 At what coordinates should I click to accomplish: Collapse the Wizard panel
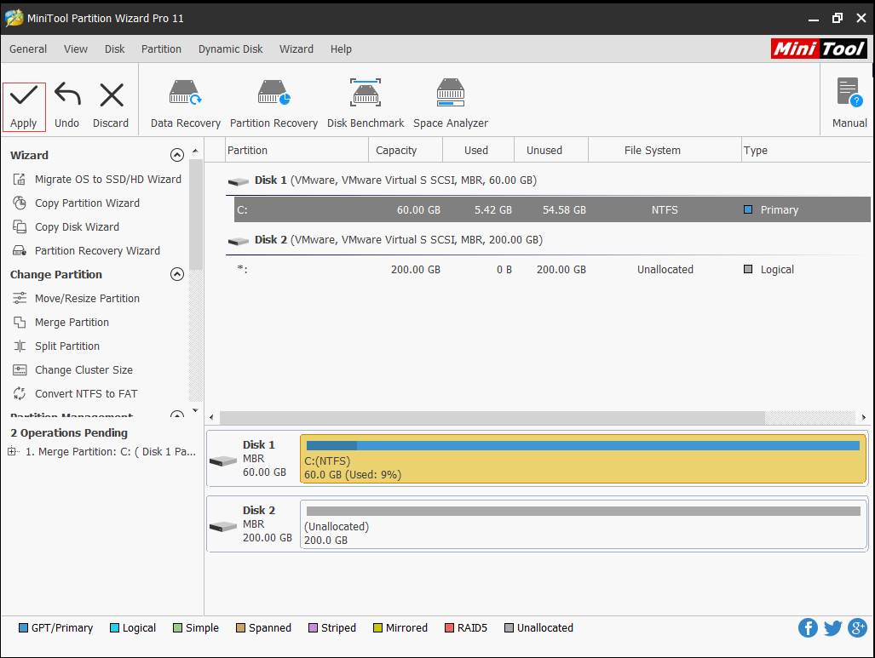pos(177,155)
